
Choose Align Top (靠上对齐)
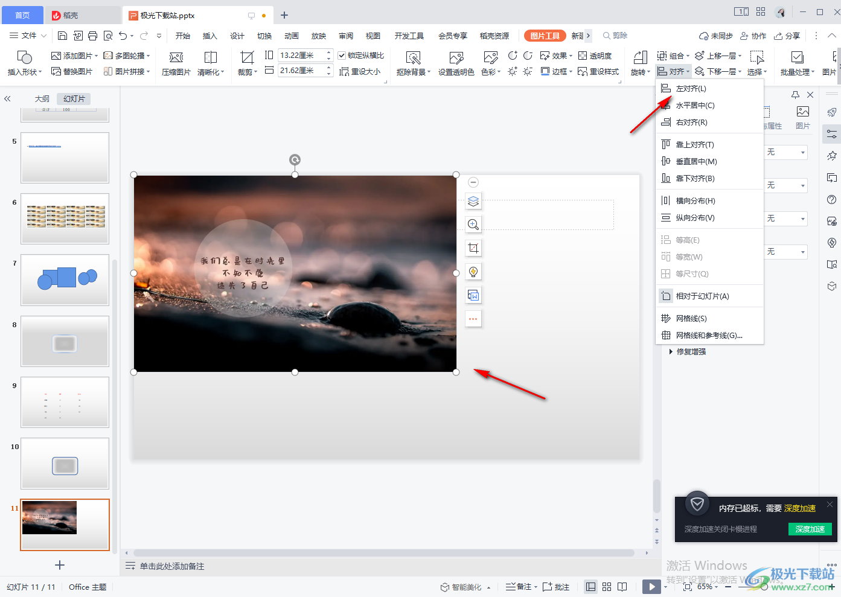coord(709,144)
